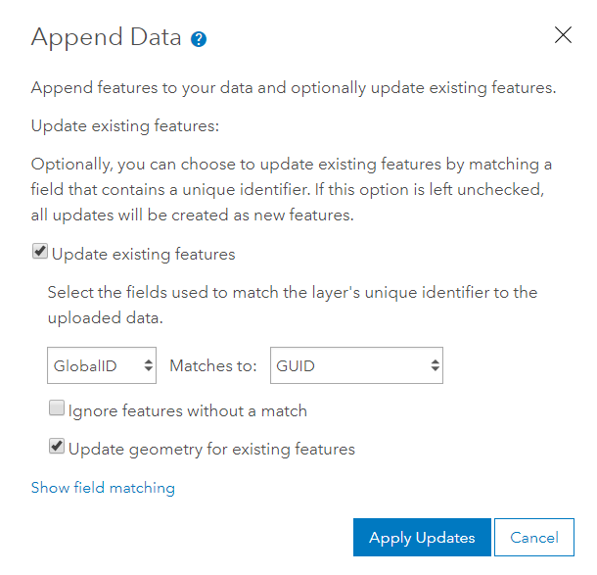
Task: Click the Show field matching link
Action: (x=103, y=487)
